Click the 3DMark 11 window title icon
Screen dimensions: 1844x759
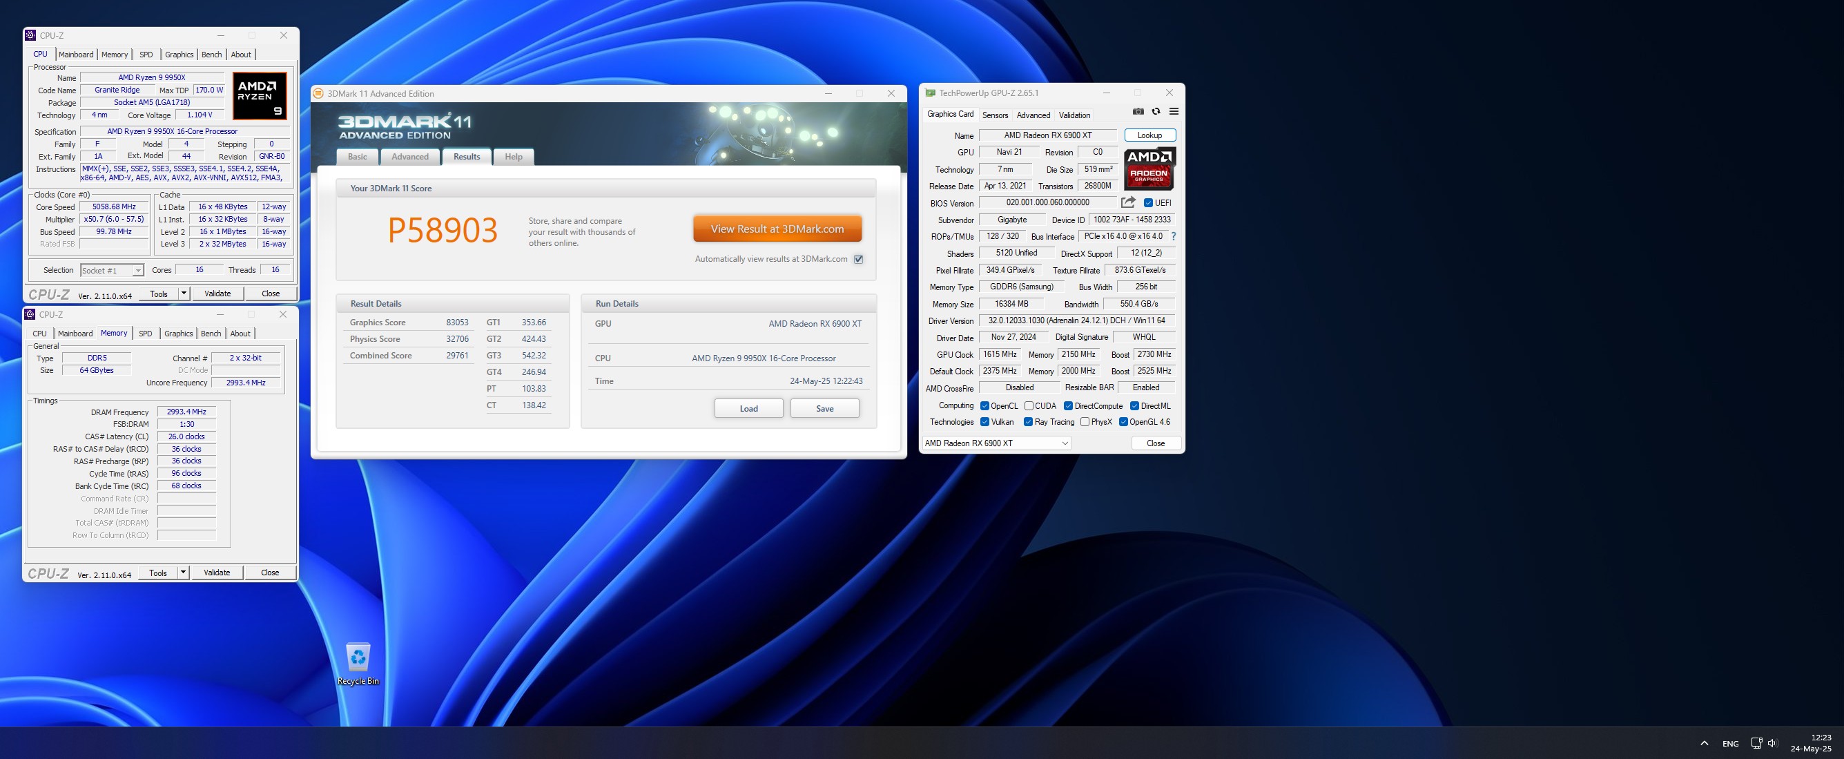(x=318, y=94)
